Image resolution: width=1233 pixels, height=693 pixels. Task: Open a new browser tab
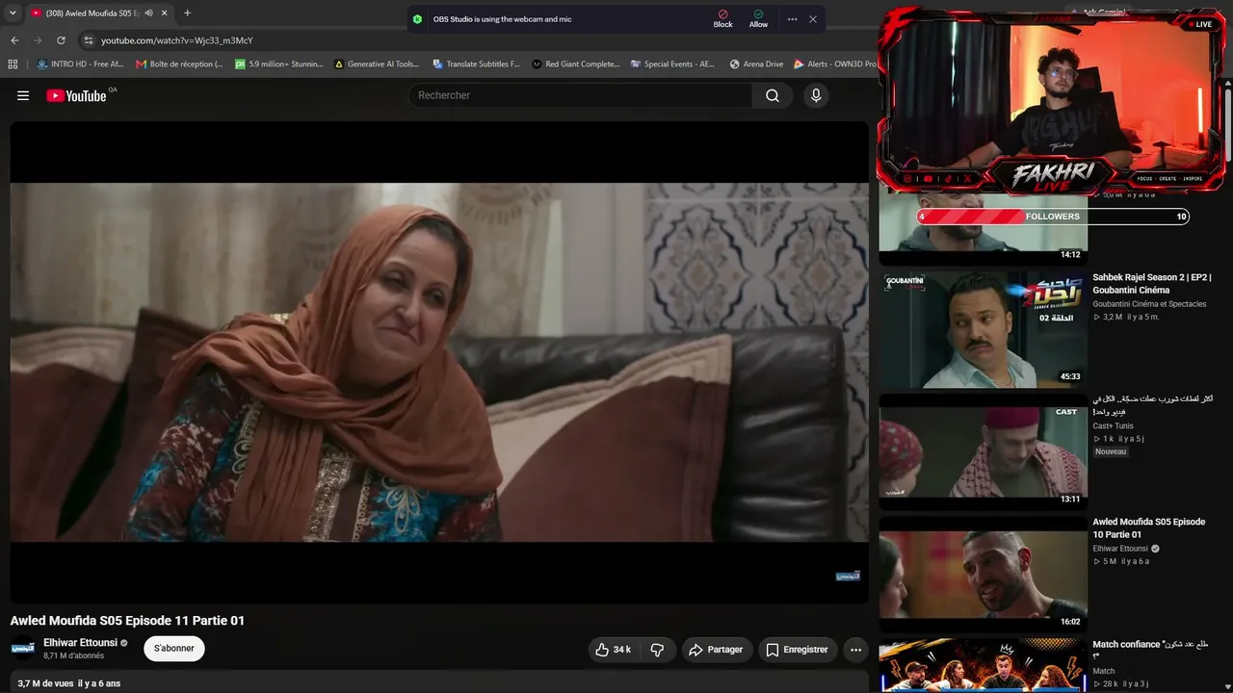[187, 13]
